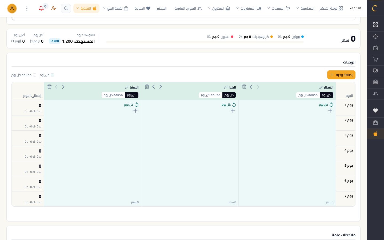The image size is (384, 240).
Task: Click the apple nutrition icon in sidebar
Action: 375,134
